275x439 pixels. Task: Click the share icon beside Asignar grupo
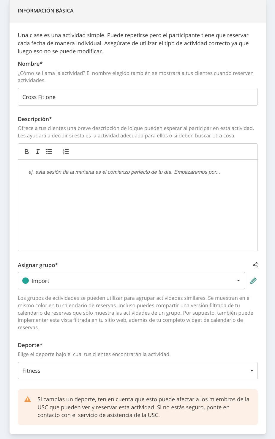point(255,265)
